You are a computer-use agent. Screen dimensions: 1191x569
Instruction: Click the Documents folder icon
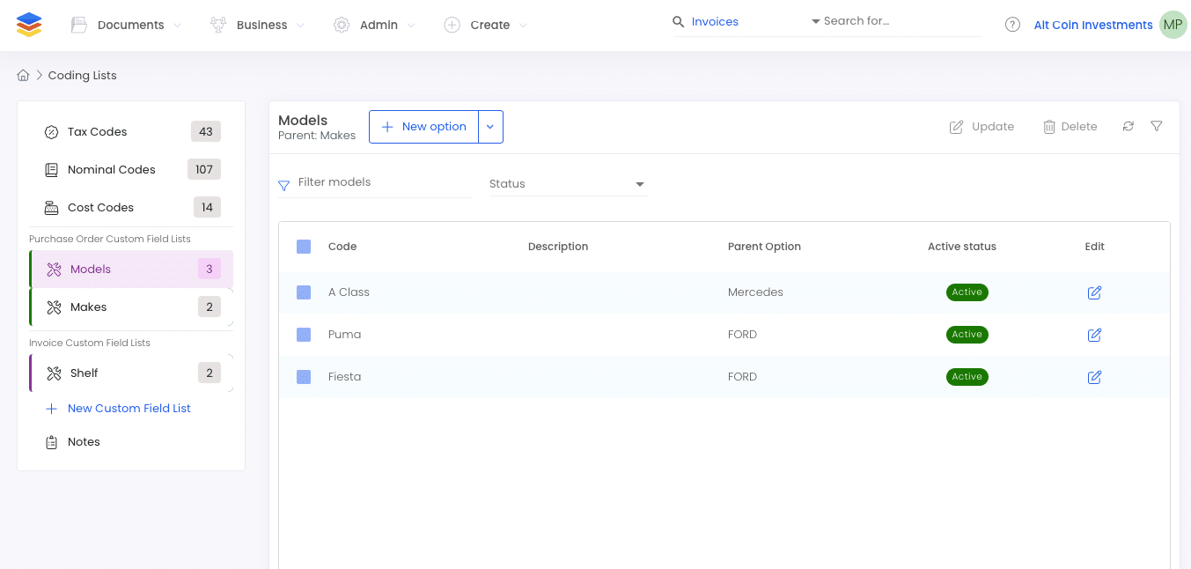(x=79, y=26)
